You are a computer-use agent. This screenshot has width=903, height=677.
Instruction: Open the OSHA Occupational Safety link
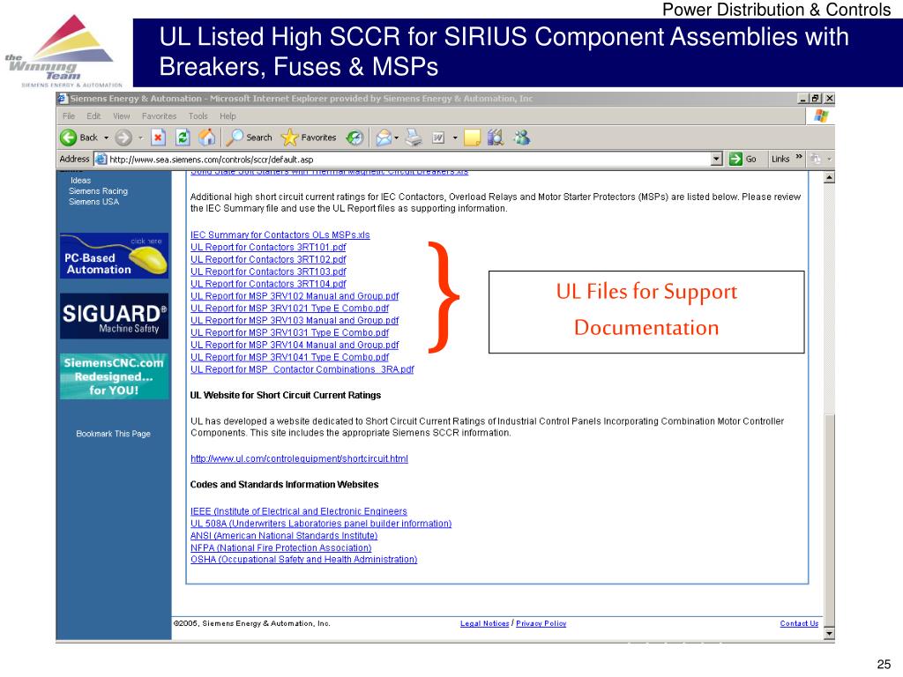click(303, 559)
